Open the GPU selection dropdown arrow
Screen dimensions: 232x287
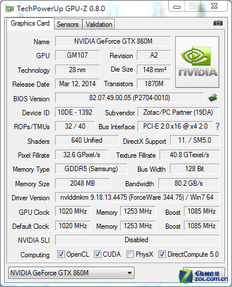129,273
